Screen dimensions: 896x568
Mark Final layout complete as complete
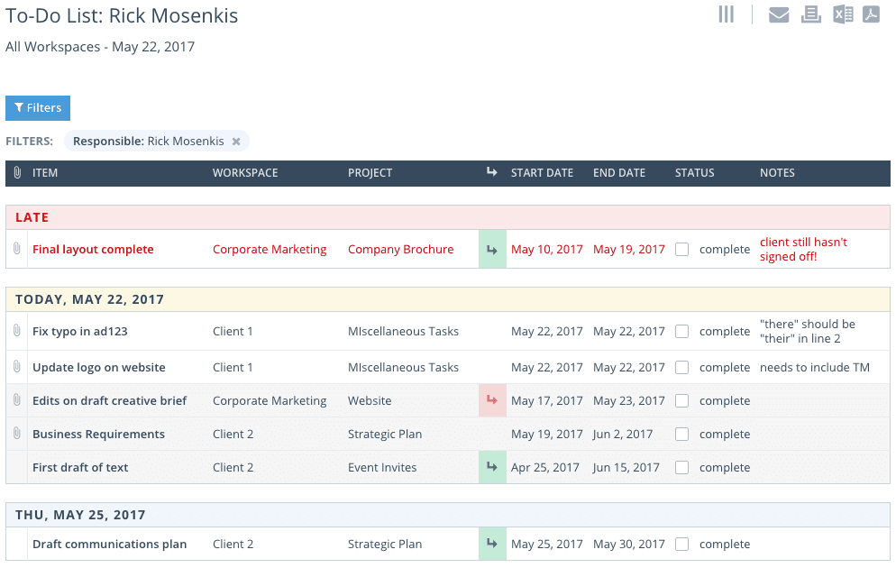[682, 250]
